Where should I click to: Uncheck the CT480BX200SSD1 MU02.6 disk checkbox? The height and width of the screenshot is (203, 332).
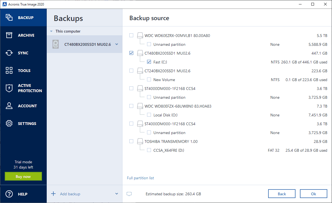pos(131,53)
